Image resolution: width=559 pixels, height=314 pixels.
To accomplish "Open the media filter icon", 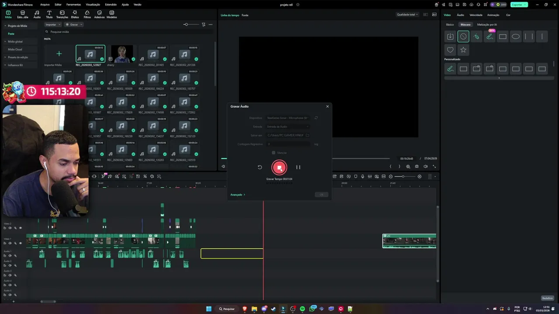I will 204,24.
